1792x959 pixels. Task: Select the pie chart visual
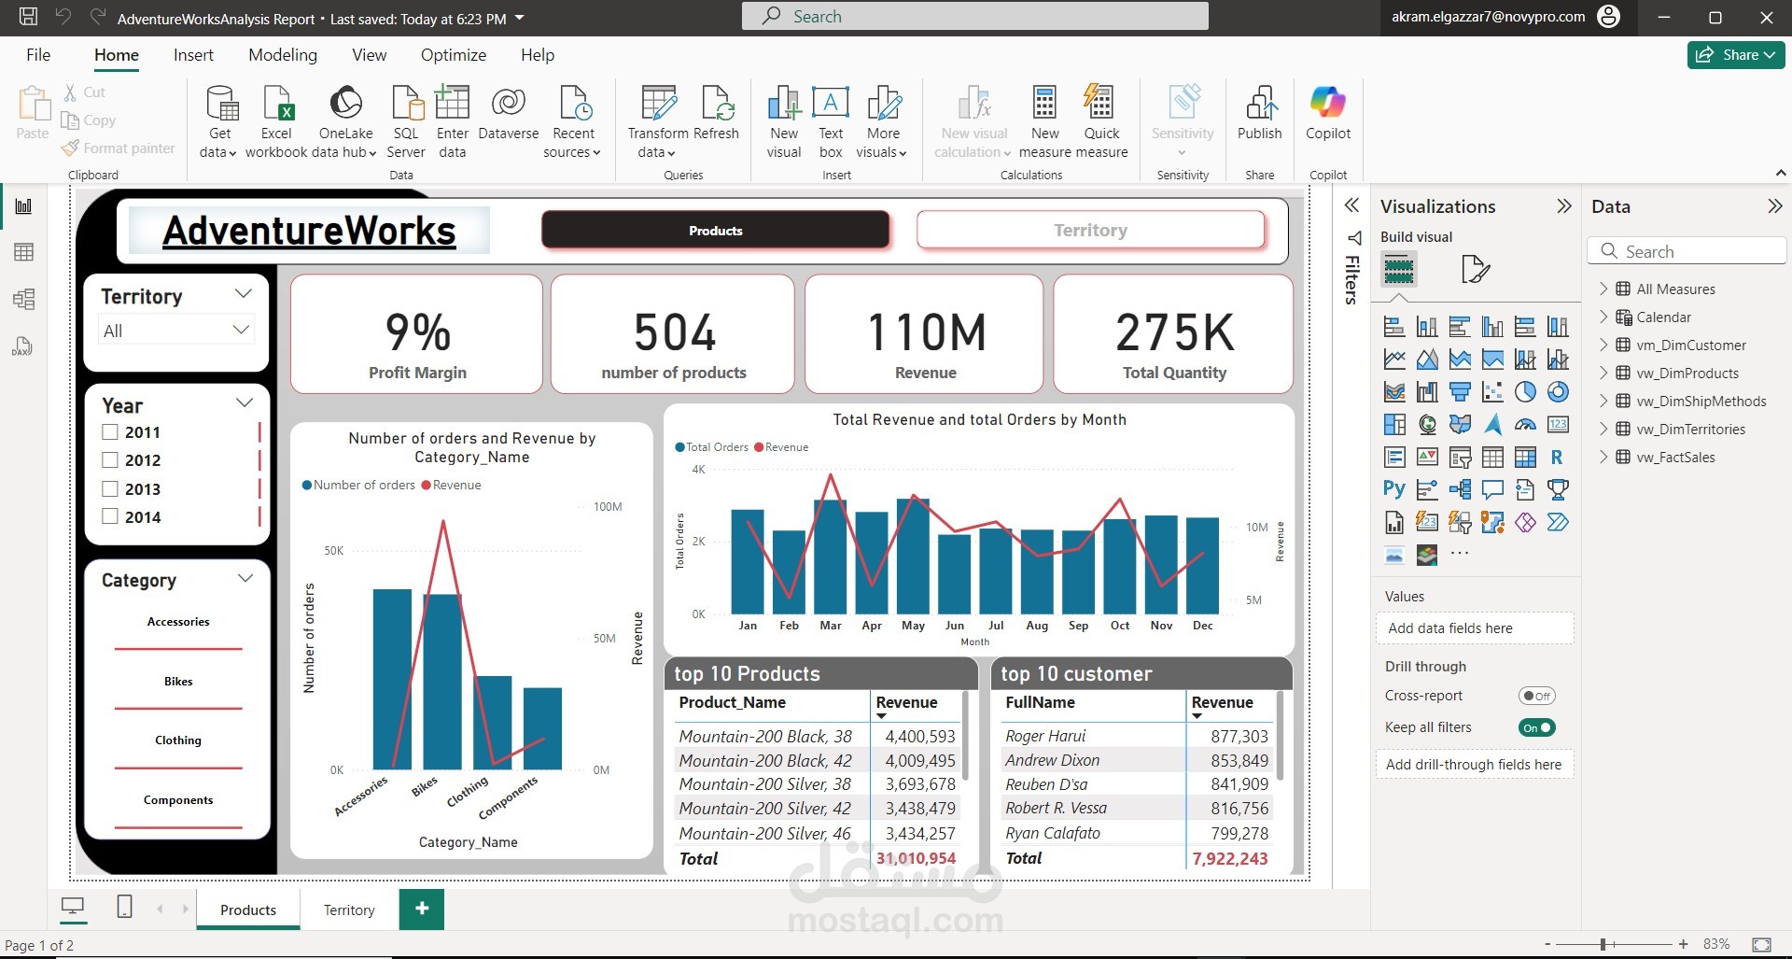pyautogui.click(x=1525, y=392)
